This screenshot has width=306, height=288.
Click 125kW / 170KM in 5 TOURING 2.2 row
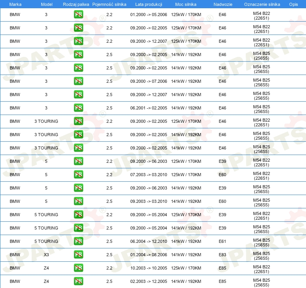(186, 215)
